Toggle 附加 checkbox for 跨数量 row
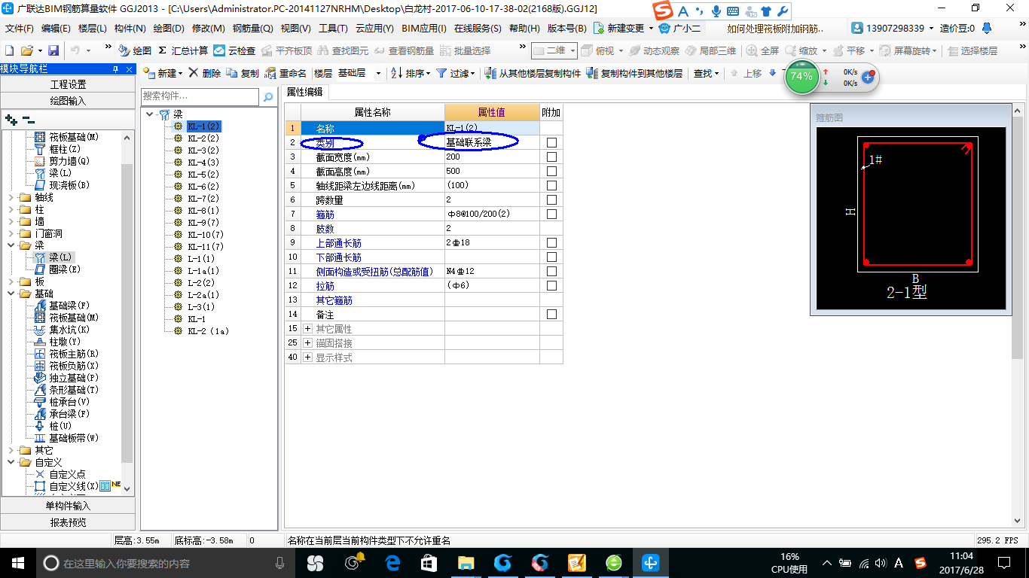The image size is (1029, 578). (x=551, y=199)
